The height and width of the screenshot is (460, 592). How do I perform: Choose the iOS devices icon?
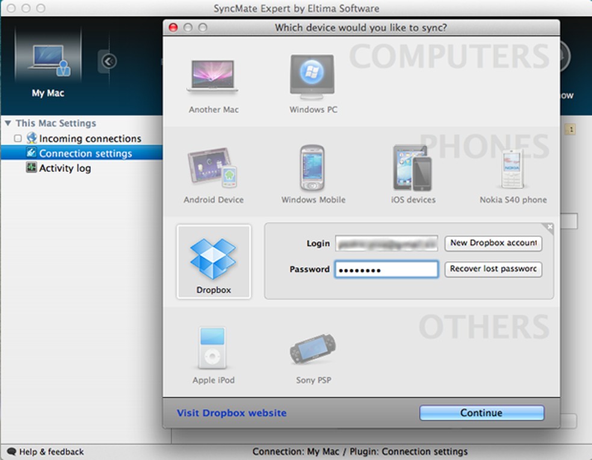[x=412, y=168]
